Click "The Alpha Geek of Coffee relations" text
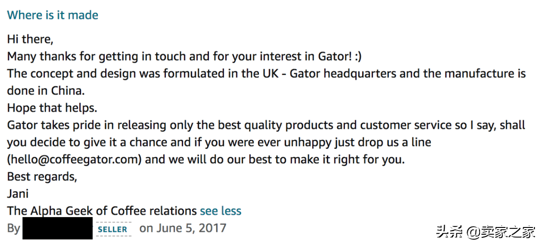This screenshot has height=246, width=543. click(x=102, y=211)
